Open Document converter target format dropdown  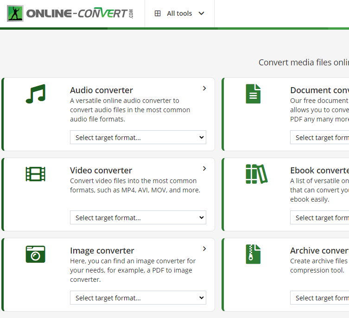click(x=320, y=137)
